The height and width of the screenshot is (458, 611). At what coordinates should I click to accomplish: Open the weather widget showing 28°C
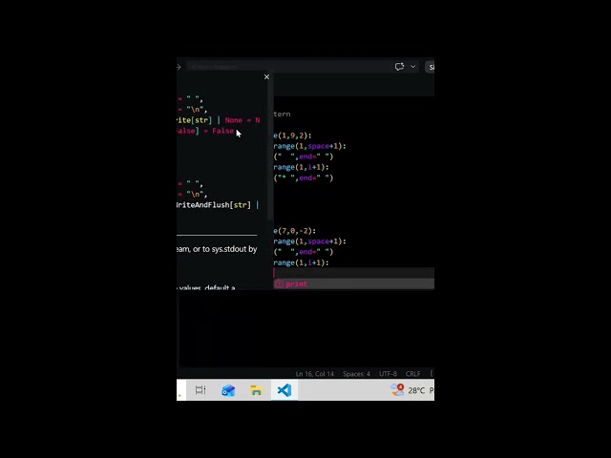pos(411,390)
